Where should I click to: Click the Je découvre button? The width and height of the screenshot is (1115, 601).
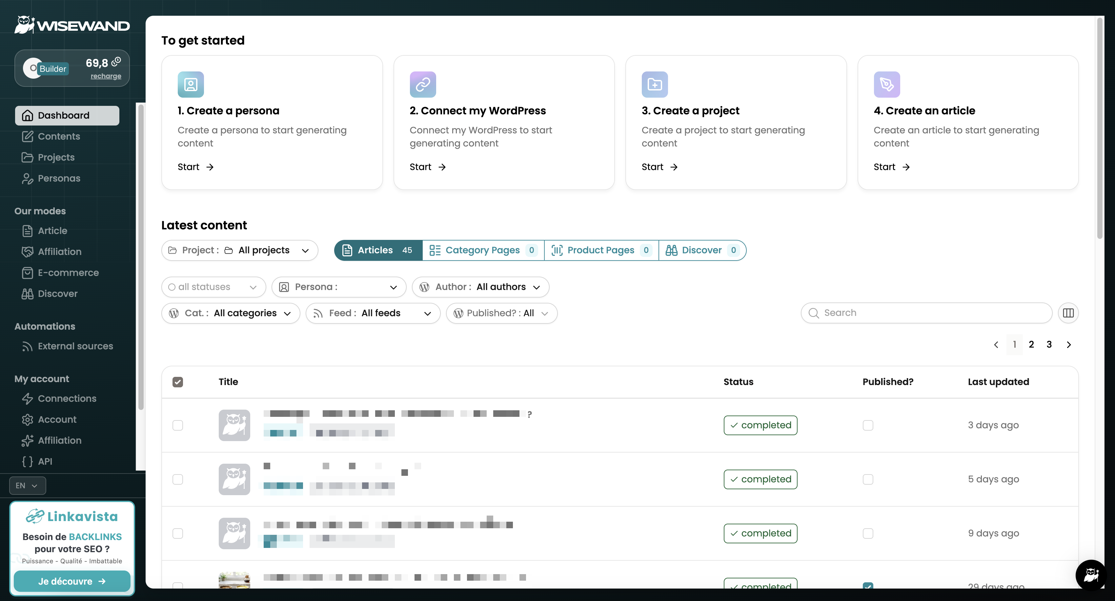[x=72, y=581]
